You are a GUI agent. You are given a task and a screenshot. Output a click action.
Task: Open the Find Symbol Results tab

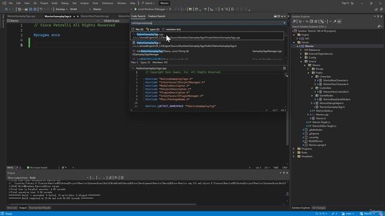(40, 208)
